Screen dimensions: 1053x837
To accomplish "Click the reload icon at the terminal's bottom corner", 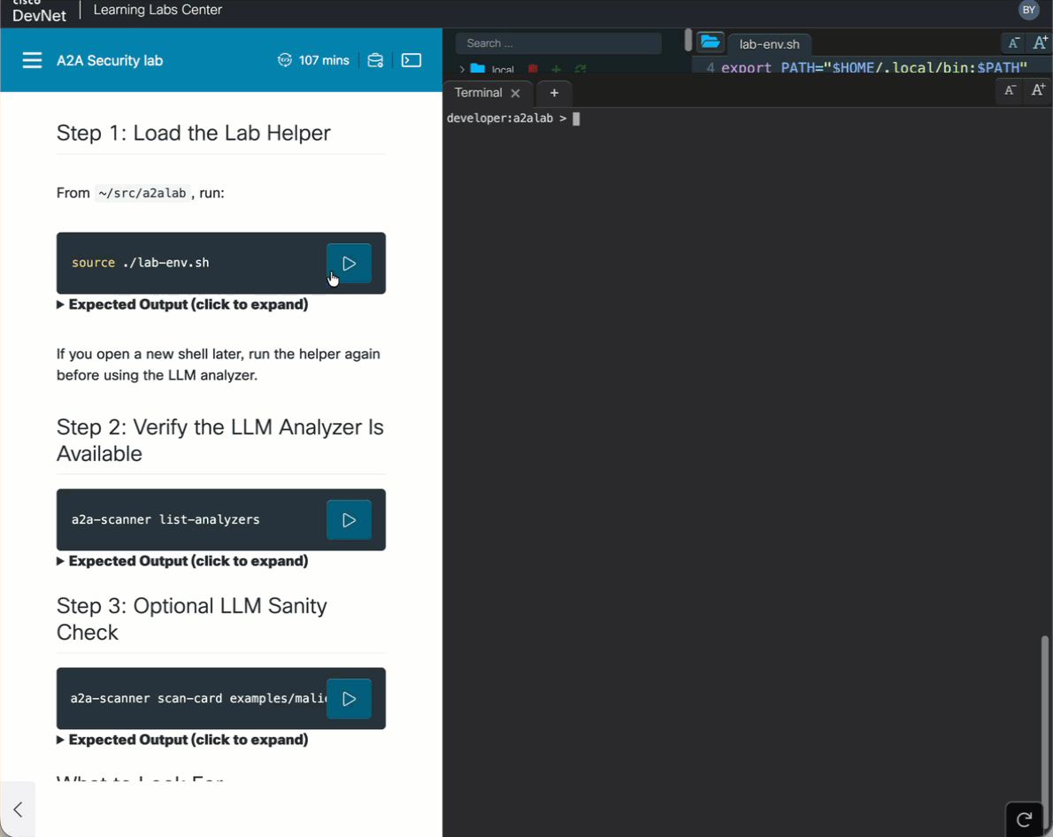I will pos(1024,819).
